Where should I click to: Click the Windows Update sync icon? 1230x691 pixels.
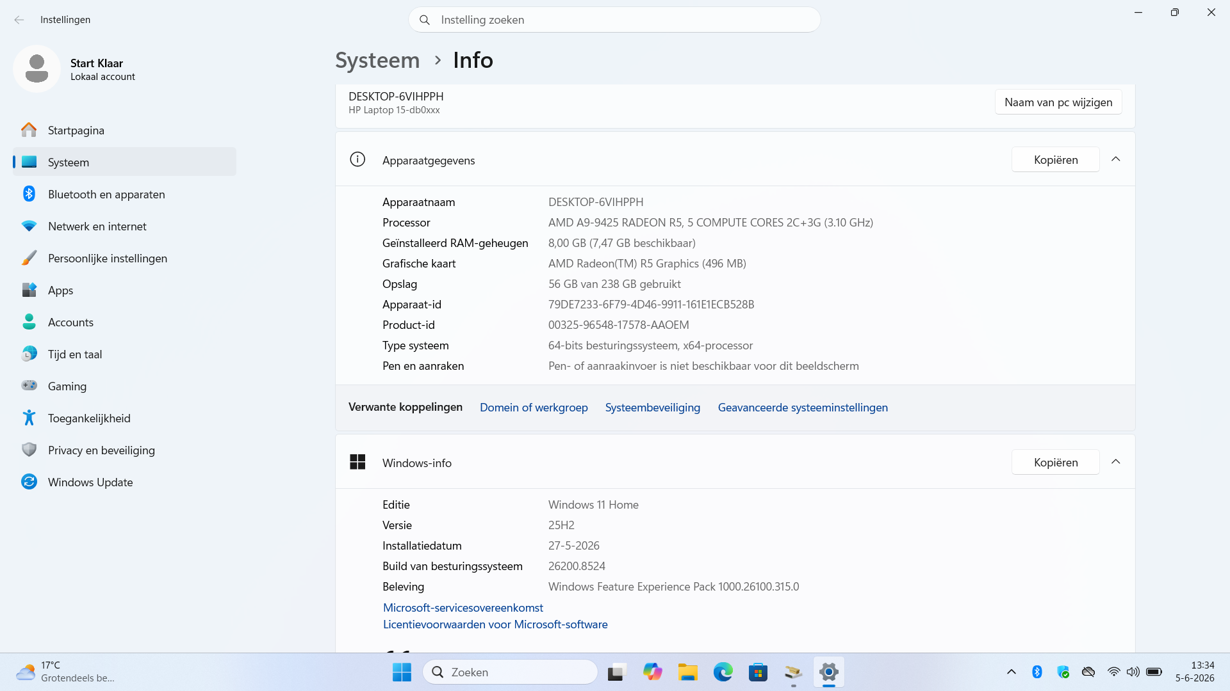click(29, 482)
